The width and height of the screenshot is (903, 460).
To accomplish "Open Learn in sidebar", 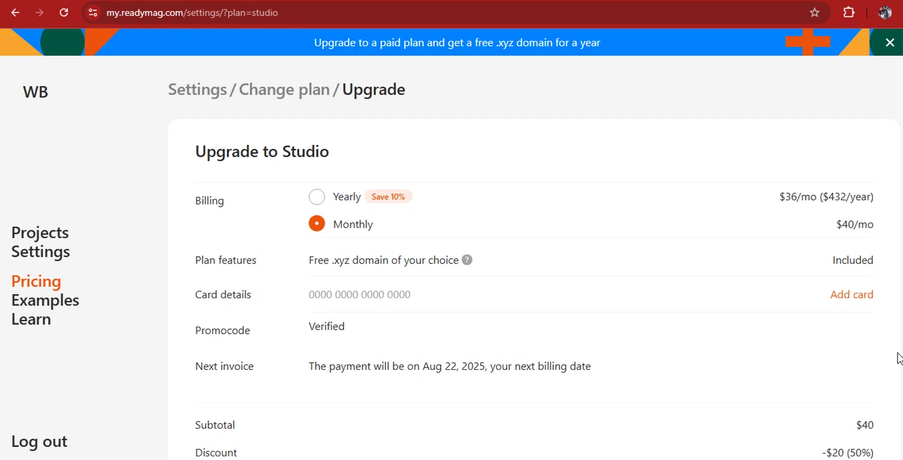I will click(31, 319).
